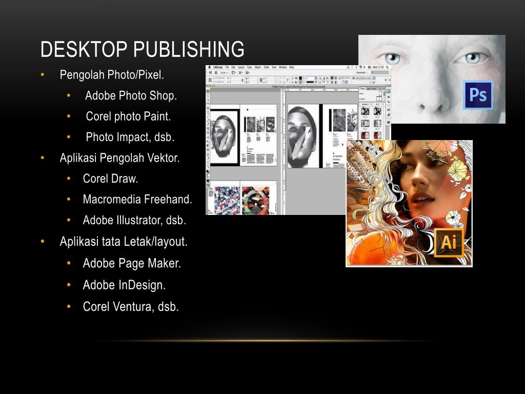The width and height of the screenshot is (525, 394).
Task: Select the Line tool in toolbox
Action: click(208, 116)
